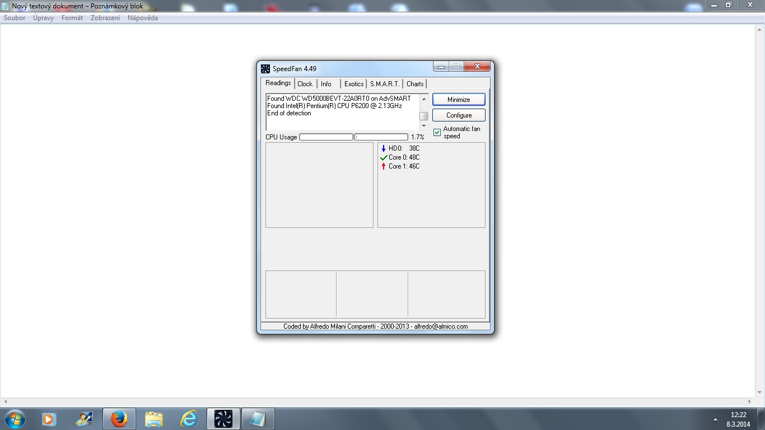Click the 'Coded by Alfredo Milani Comparetti' status text
Image resolution: width=765 pixels, height=430 pixels.
(x=375, y=326)
